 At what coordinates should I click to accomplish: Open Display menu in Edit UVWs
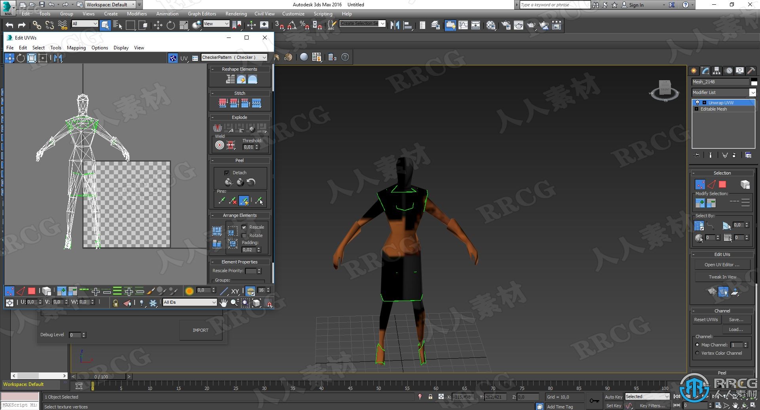121,48
